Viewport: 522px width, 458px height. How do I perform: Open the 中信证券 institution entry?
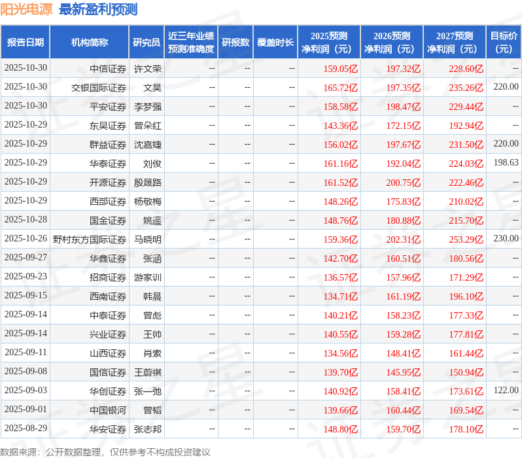(x=108, y=68)
